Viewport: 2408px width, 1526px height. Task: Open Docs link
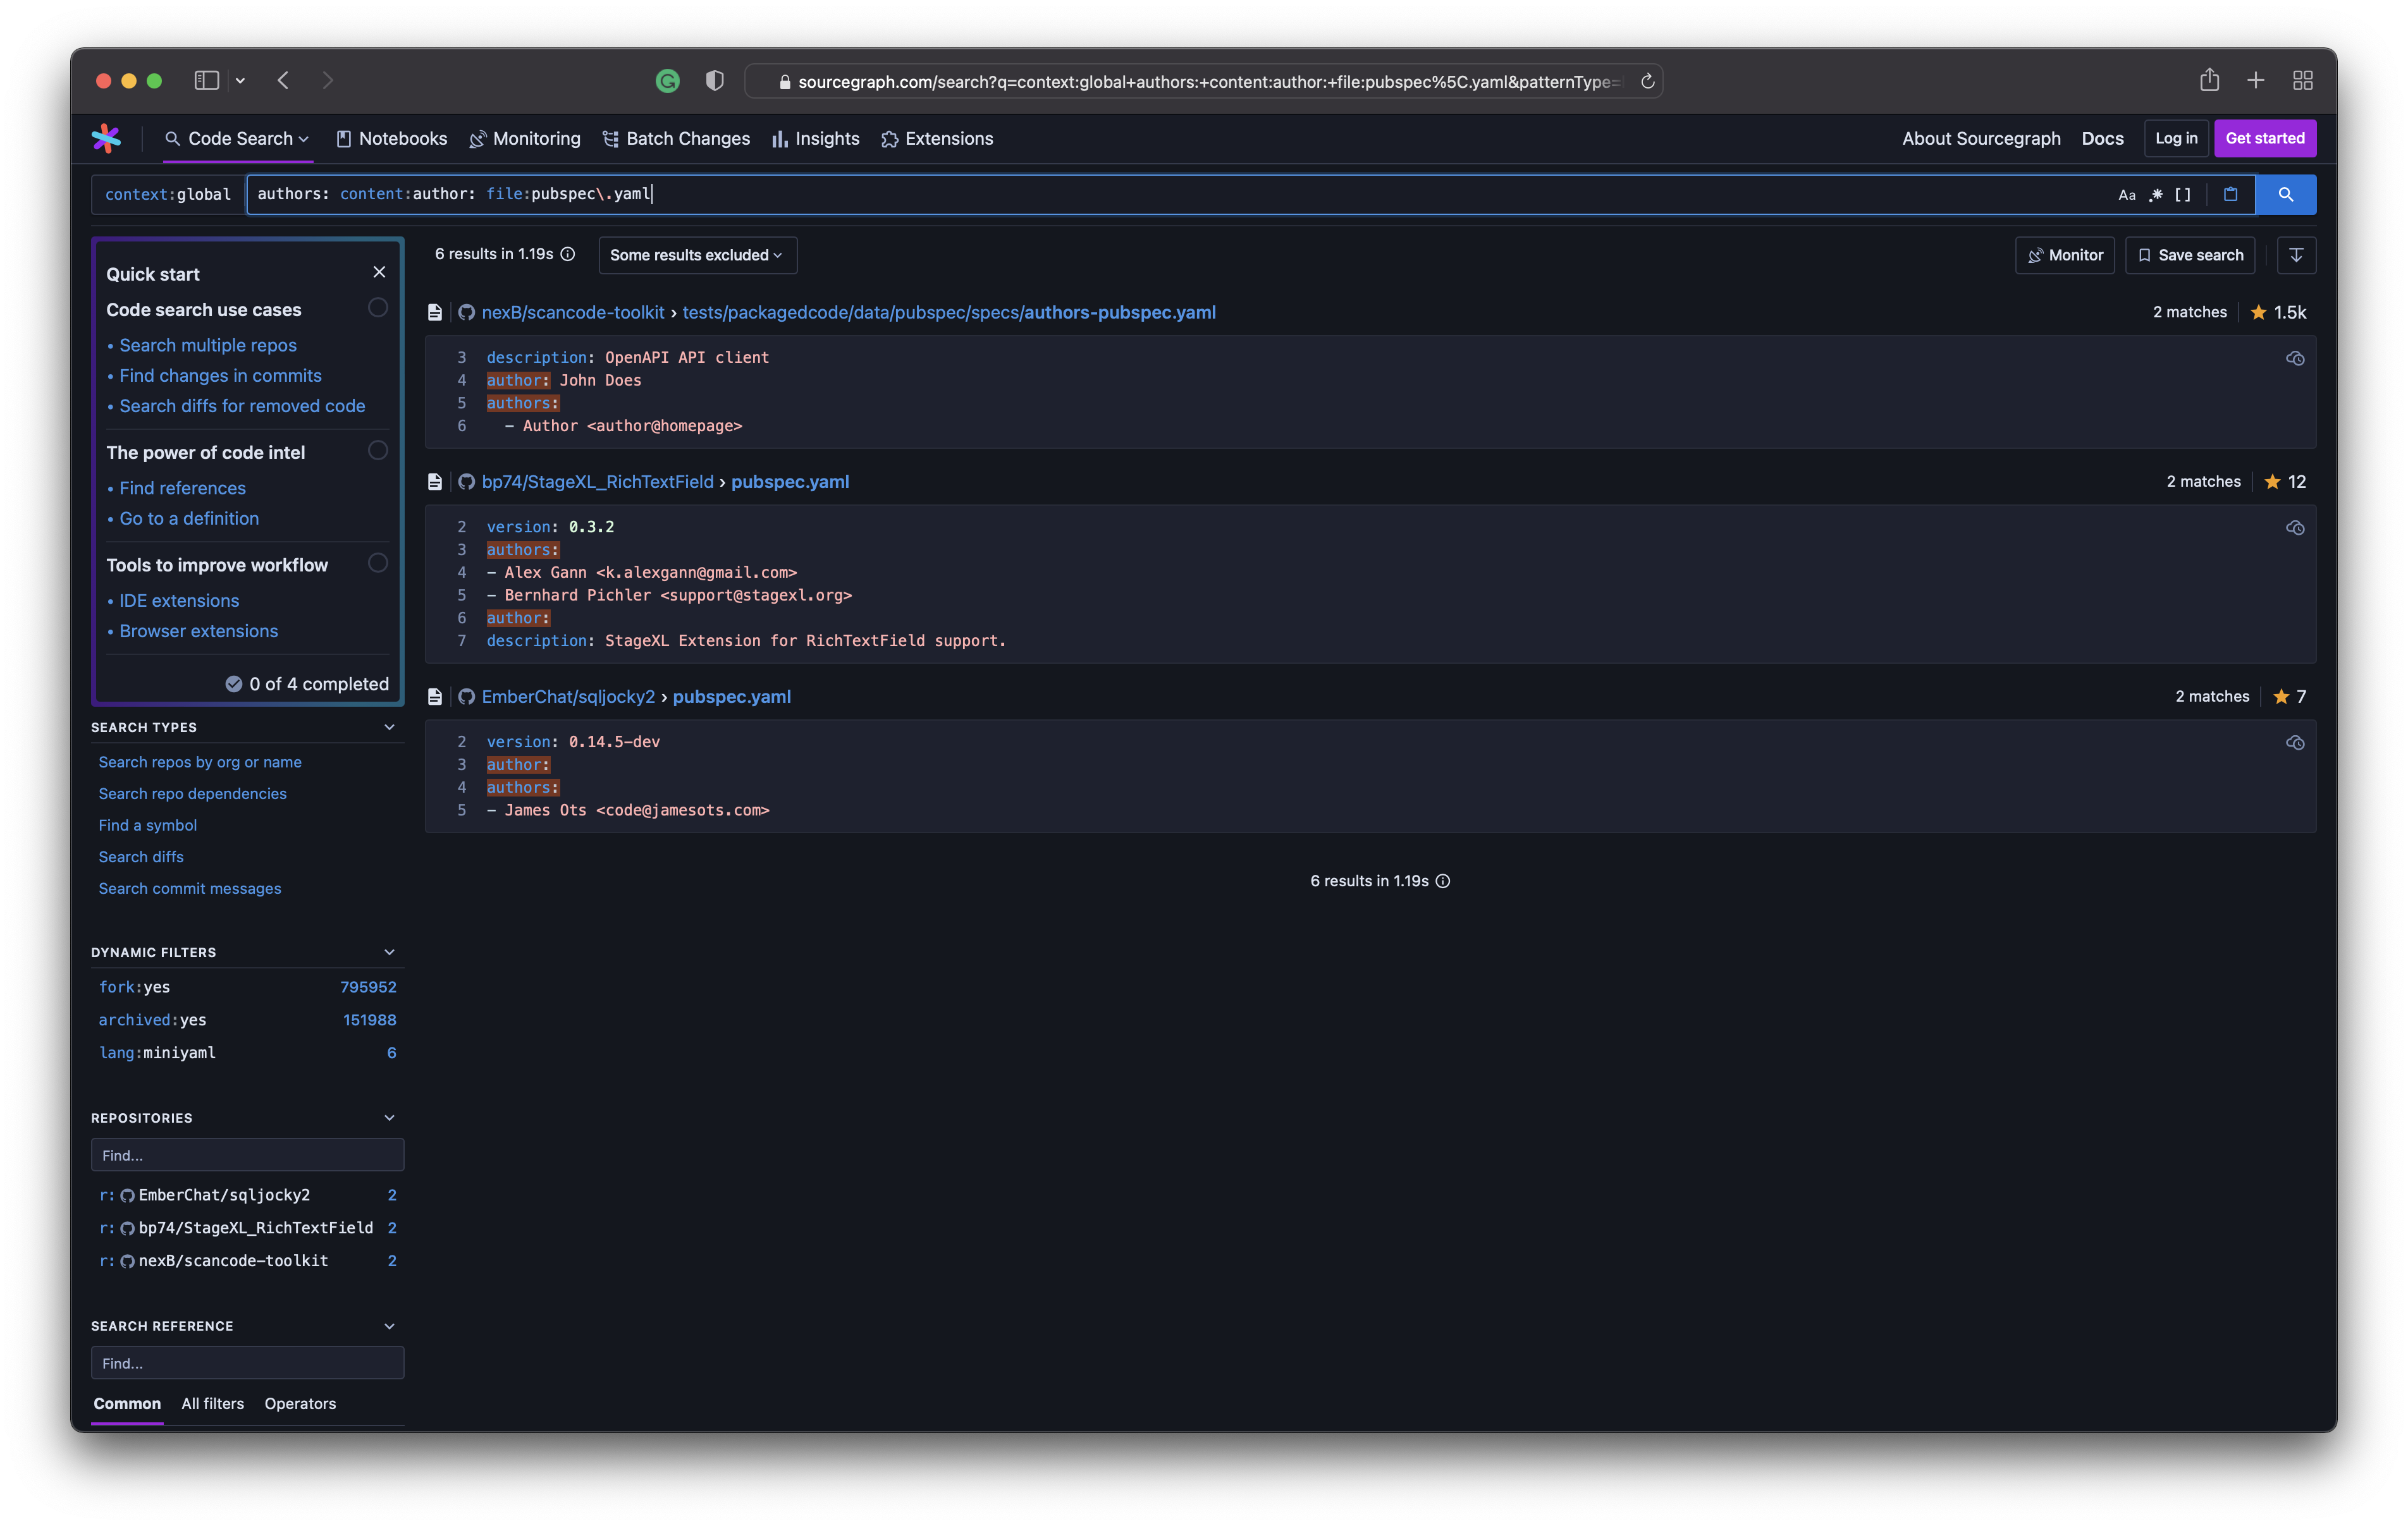[2102, 139]
